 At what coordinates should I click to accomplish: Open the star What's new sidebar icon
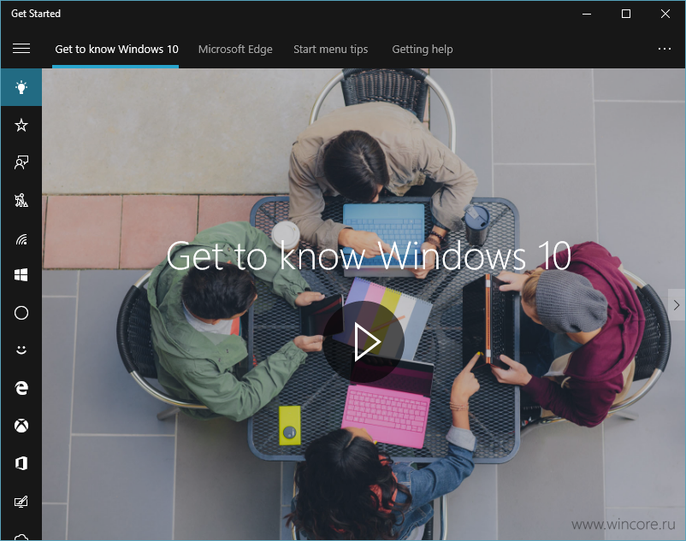(21, 126)
